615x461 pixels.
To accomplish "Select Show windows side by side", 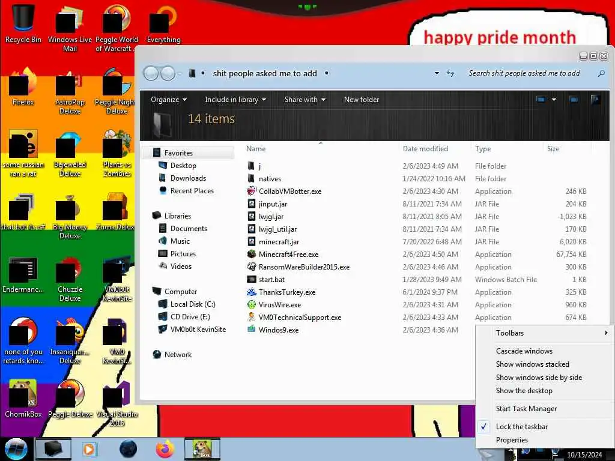I will pyautogui.click(x=539, y=378).
